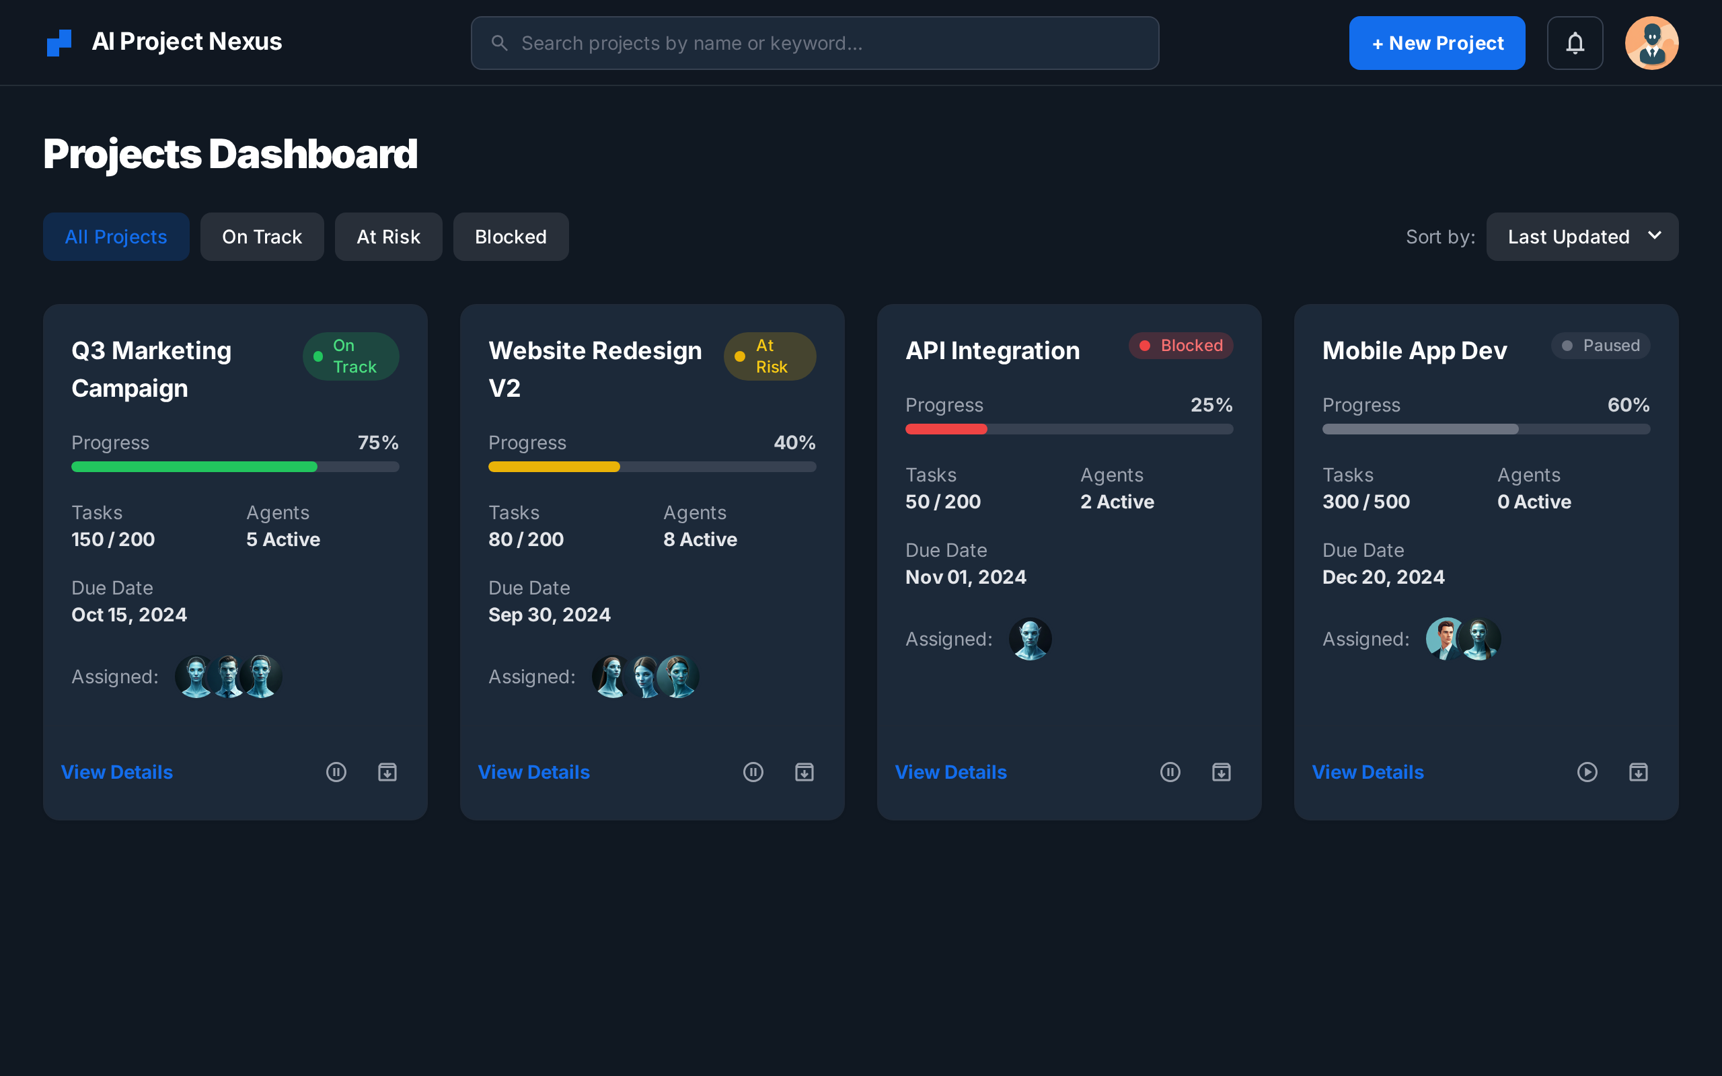Archive the API Integration project
Image resolution: width=1722 pixels, height=1076 pixels.
click(x=1221, y=771)
